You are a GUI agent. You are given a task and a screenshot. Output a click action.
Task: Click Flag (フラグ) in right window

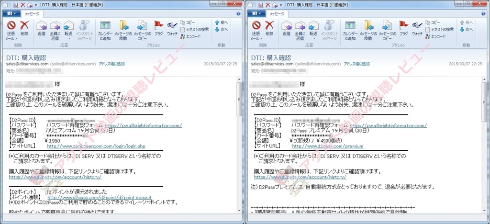(x=404, y=28)
